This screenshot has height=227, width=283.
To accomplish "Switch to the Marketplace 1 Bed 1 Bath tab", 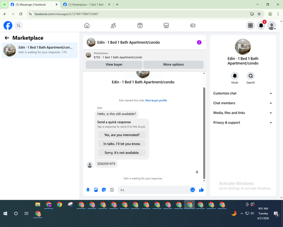I will [86, 5].
